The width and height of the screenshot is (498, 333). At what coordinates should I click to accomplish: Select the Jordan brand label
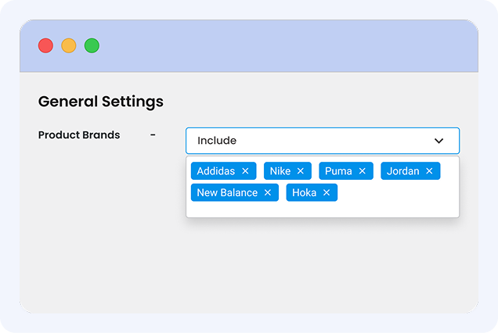click(x=403, y=171)
